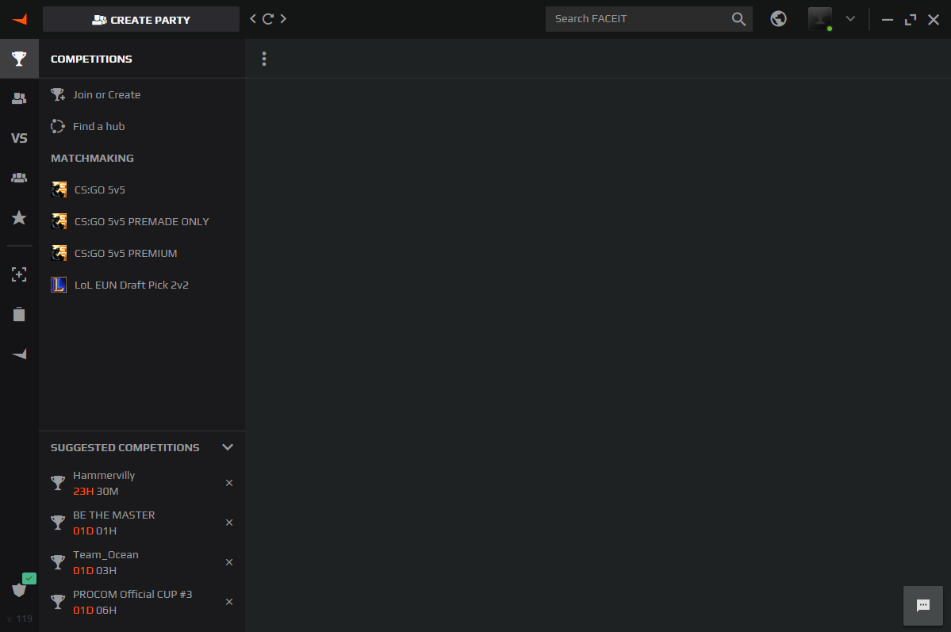This screenshot has height=632, width=951.
Task: Open the Friends sidebar icon
Action: (19, 98)
